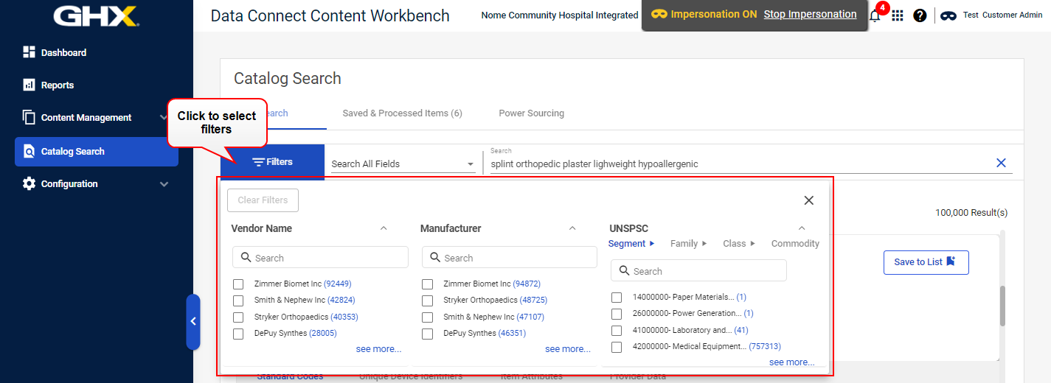Check Stryker Orthopaedics vendor (40353)

pos(238,317)
